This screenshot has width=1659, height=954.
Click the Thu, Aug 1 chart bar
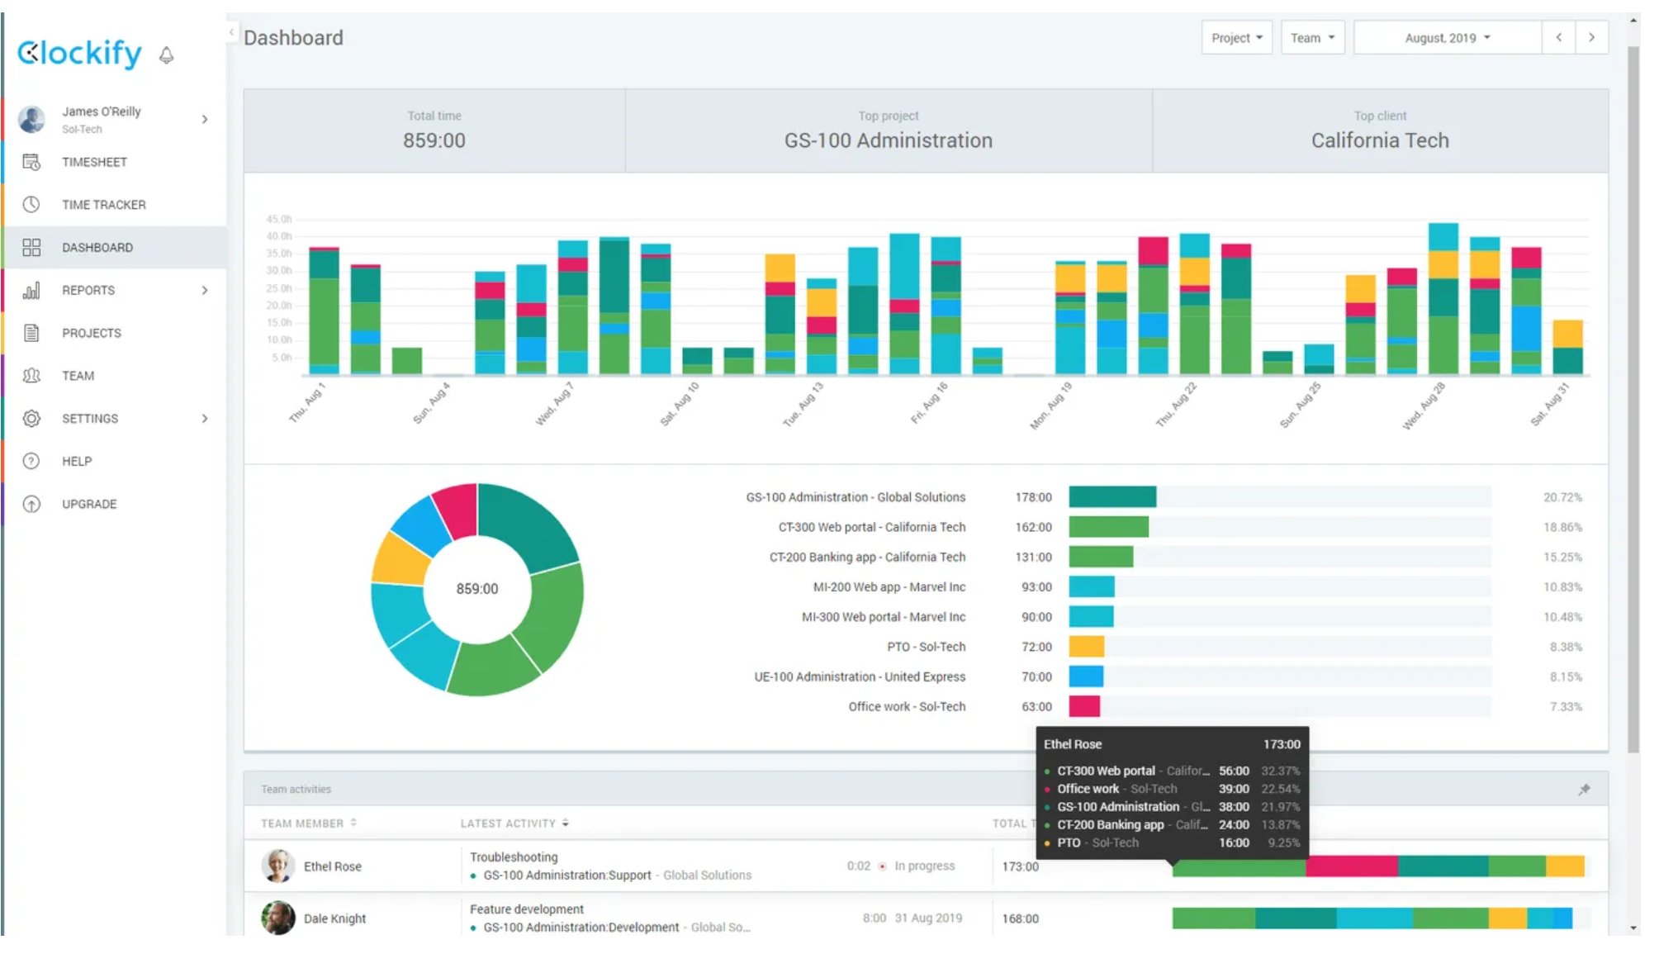(324, 311)
